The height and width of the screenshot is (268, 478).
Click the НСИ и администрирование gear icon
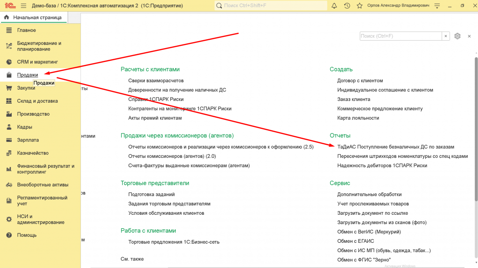pos(9,219)
